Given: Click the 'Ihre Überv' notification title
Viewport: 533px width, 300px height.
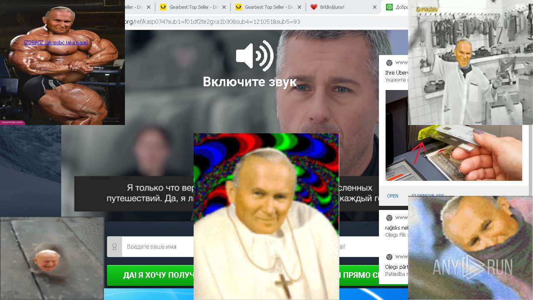Looking at the screenshot, I should coord(396,72).
